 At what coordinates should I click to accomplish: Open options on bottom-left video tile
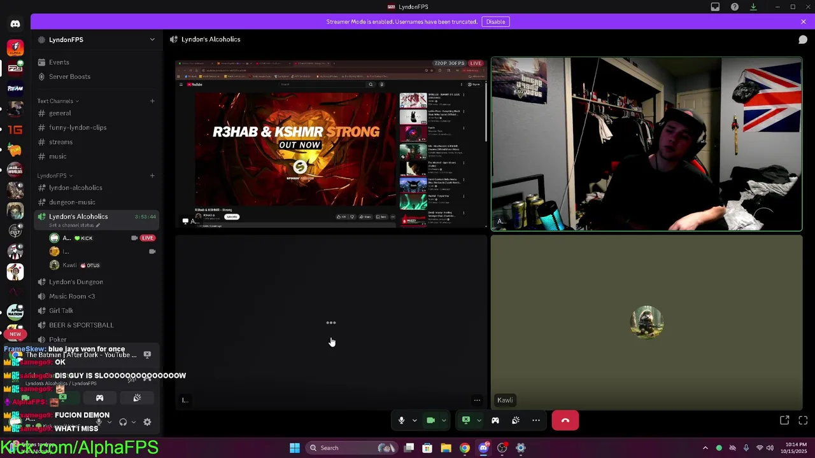(x=476, y=400)
